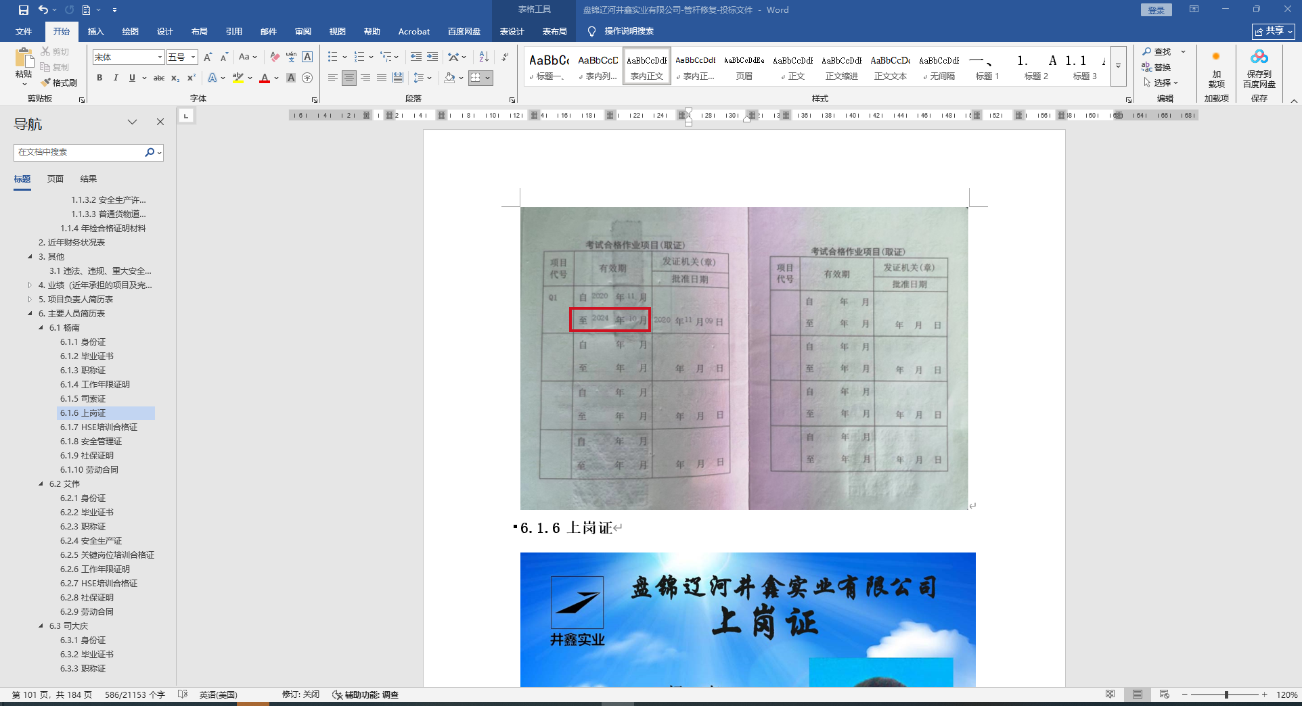Open the 文件 menu
This screenshot has height=706, width=1302.
[24, 32]
